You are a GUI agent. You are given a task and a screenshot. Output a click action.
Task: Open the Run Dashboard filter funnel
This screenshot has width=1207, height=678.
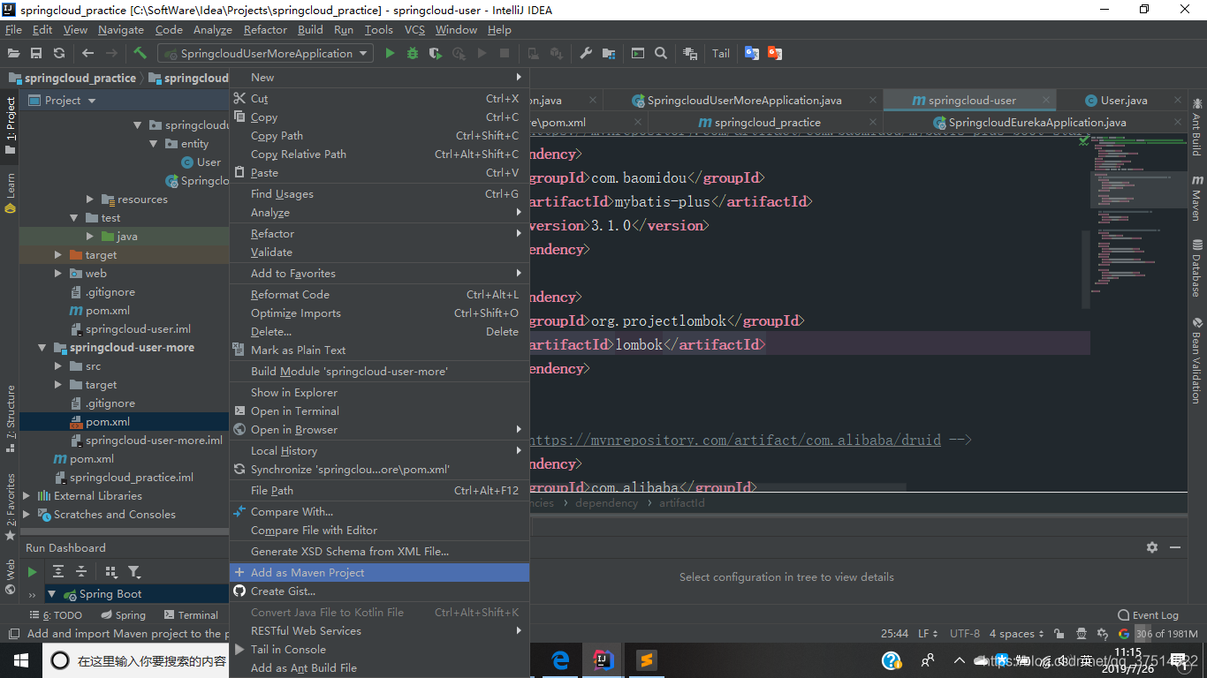pos(134,572)
